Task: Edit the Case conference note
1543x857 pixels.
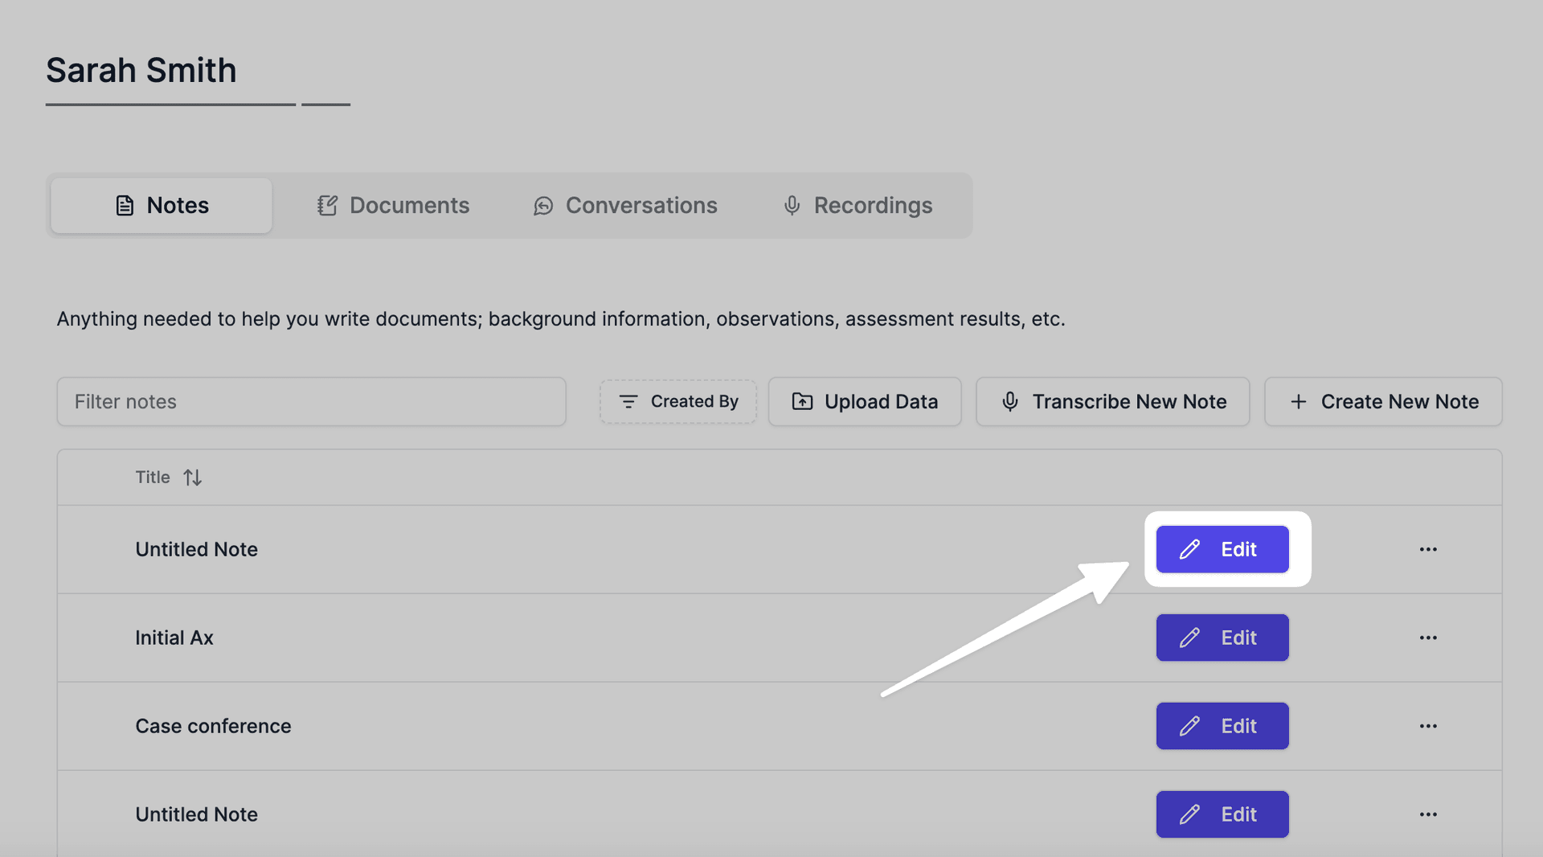Action: [1222, 726]
